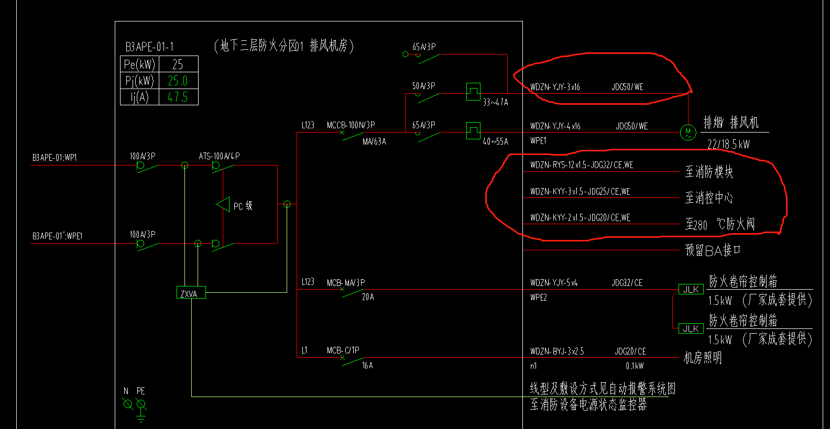
Task: Select the WDZN-KYY-3x1.5-JDG25/CE,WE label
Action: 580,192
